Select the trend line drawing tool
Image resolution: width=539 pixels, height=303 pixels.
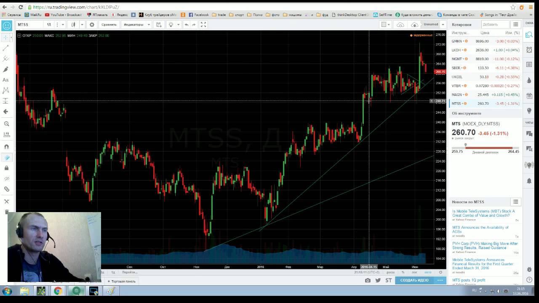6,48
